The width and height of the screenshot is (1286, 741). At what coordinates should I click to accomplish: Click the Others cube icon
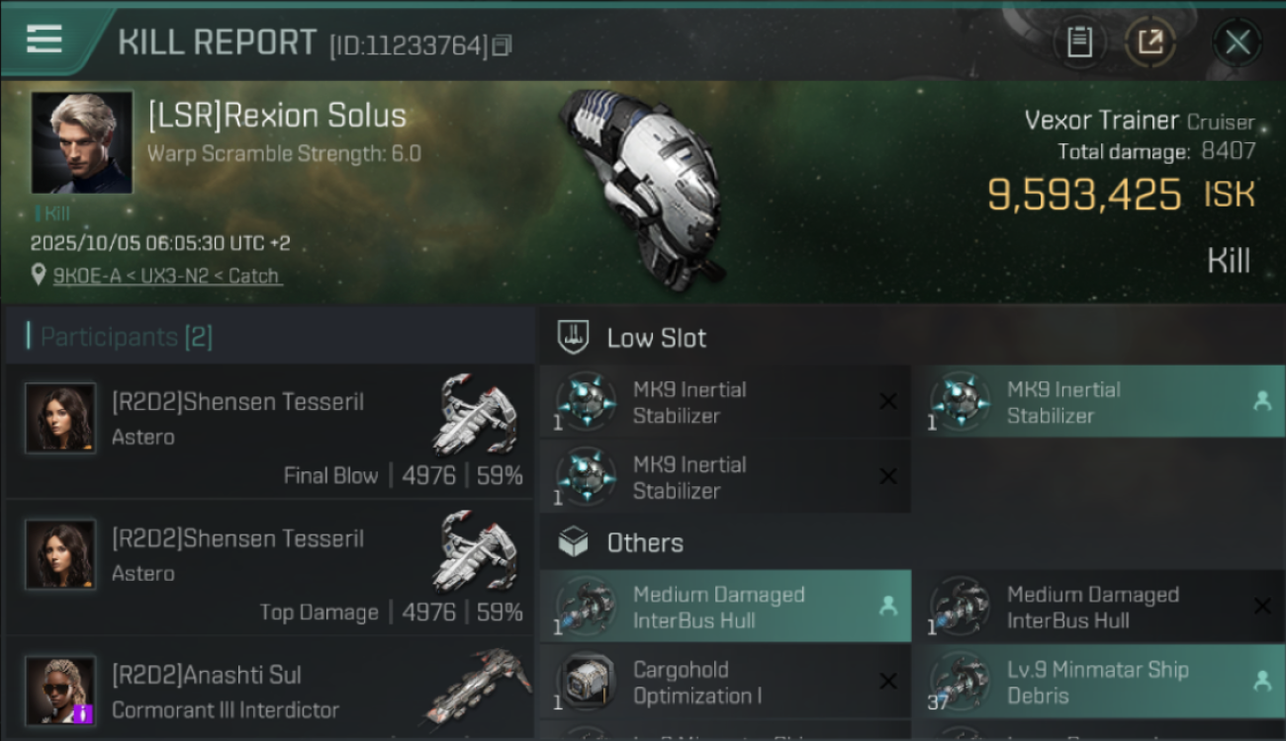(575, 542)
